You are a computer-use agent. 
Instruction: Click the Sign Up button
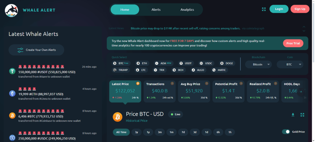pyautogui.click(x=300, y=9)
